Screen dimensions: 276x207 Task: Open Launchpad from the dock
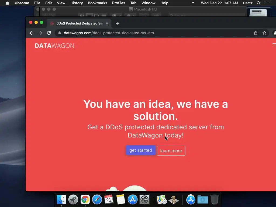click(73, 200)
